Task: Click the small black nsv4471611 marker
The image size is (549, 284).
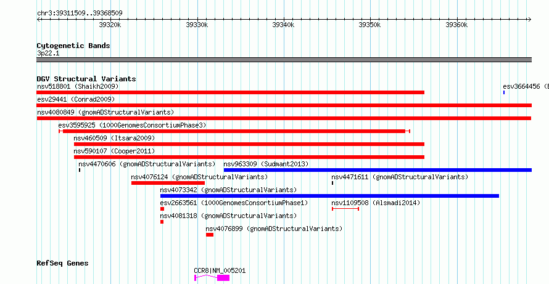Action: 332,183
